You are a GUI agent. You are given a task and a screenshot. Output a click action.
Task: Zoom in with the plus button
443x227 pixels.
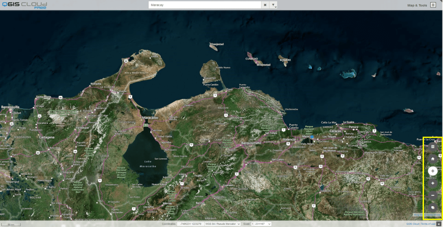tap(433, 183)
